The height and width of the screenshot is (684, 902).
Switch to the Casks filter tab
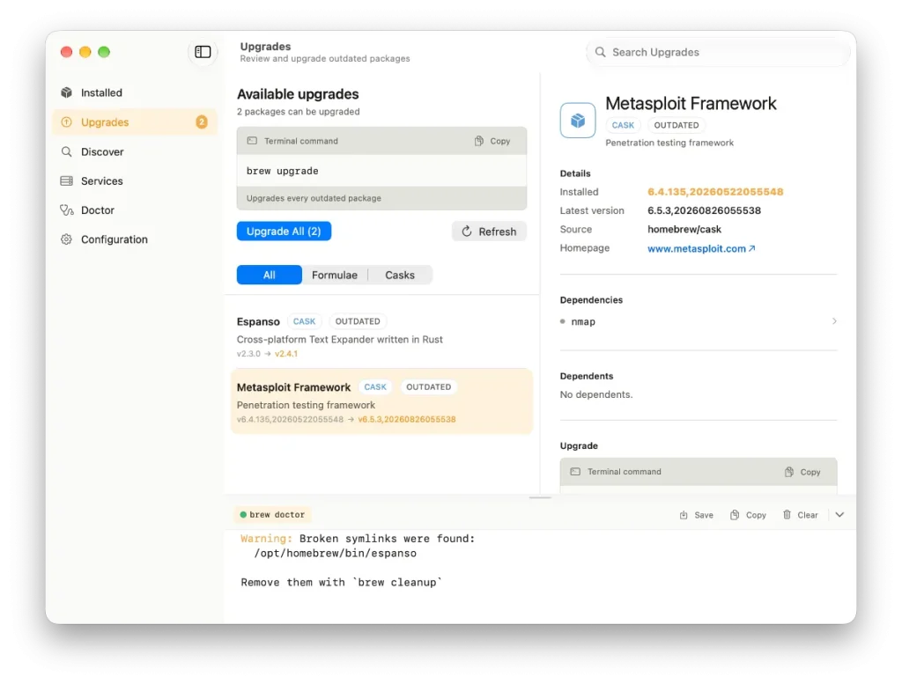tap(400, 275)
